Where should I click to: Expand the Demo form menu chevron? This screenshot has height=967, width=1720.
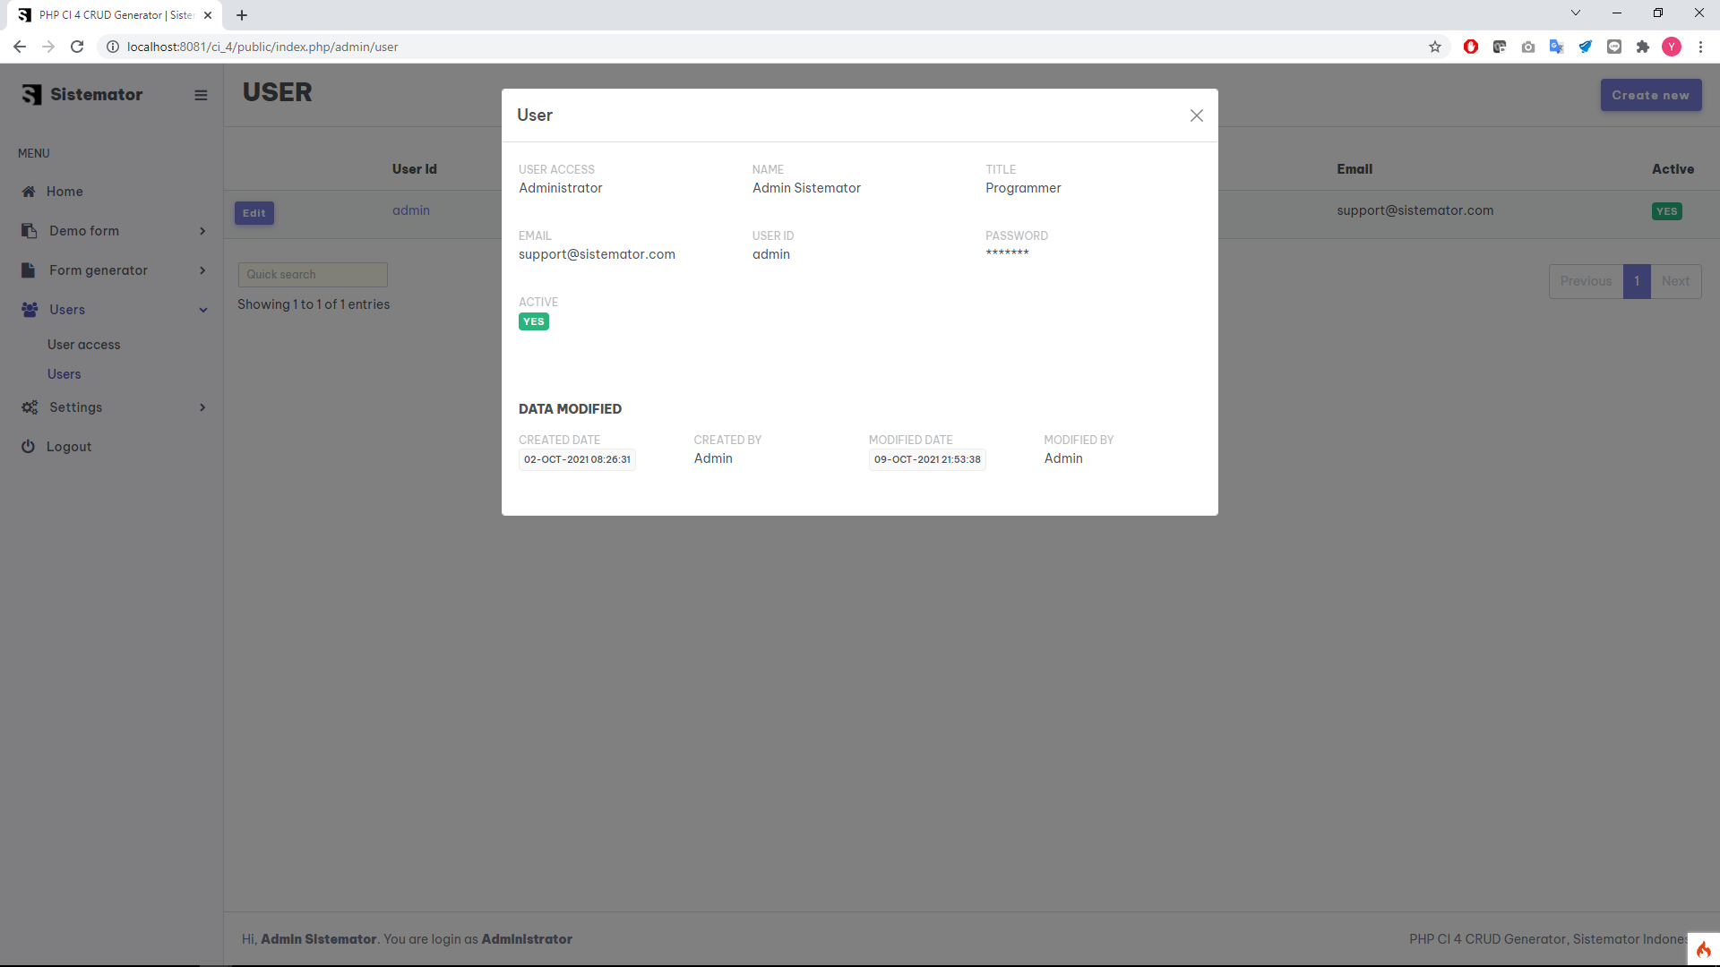[x=202, y=231]
